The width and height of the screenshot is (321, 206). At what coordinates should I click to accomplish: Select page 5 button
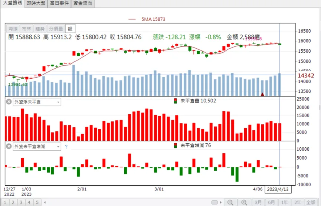pyautogui.click(x=37, y=203)
